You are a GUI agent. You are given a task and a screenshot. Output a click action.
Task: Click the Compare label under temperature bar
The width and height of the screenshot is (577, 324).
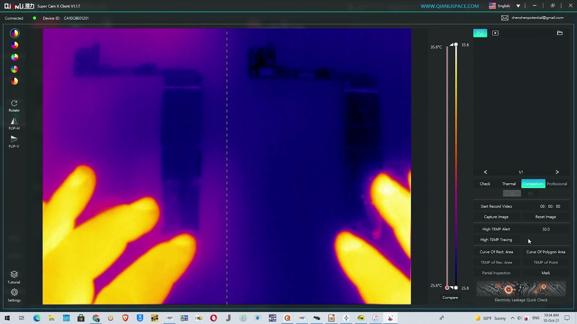[x=450, y=297]
